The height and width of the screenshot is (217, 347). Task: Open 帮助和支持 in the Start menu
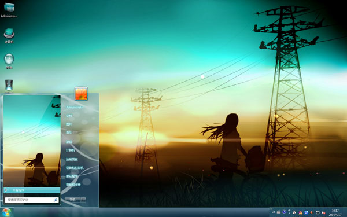tap(73, 185)
